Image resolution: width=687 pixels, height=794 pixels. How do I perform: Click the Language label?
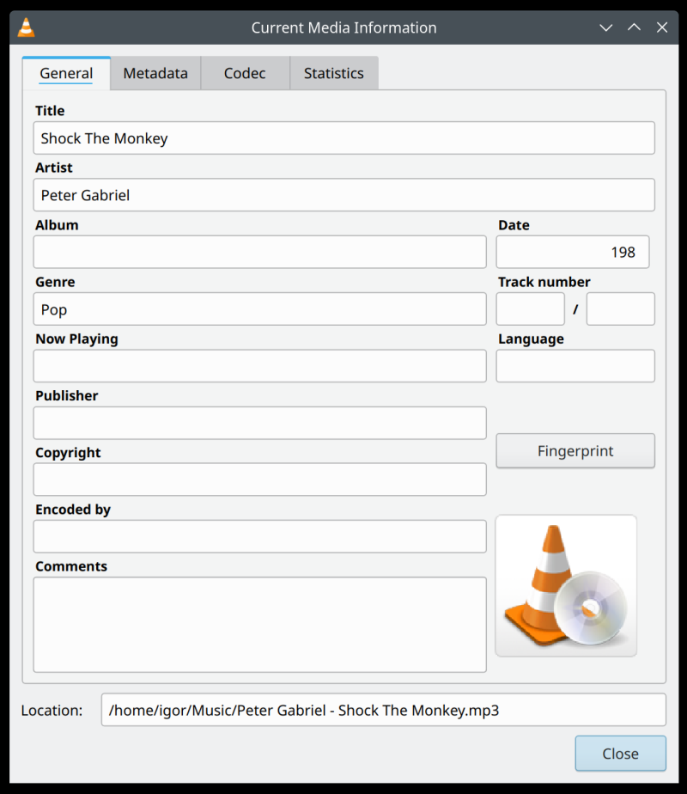pyautogui.click(x=532, y=339)
